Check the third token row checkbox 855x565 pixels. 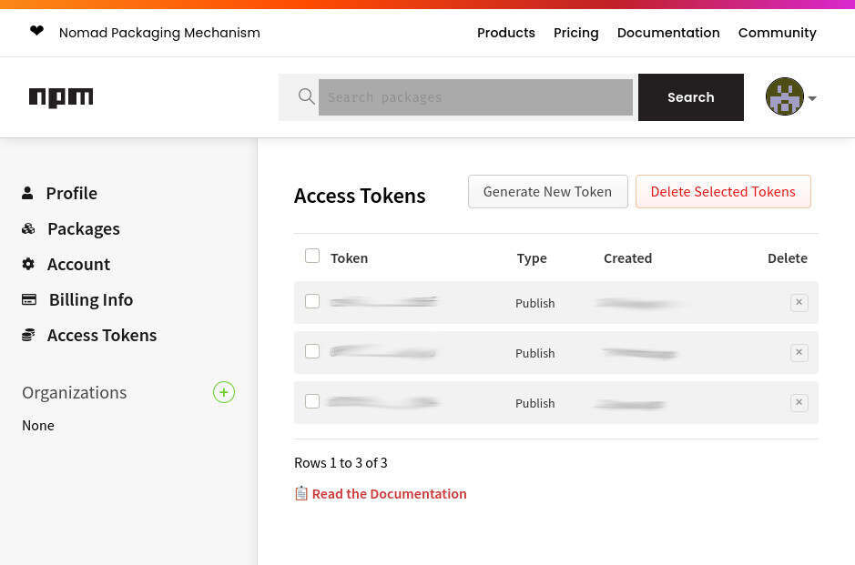click(312, 401)
